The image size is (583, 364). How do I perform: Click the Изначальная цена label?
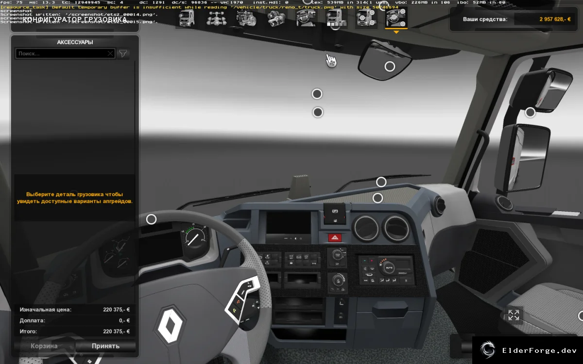pos(46,309)
